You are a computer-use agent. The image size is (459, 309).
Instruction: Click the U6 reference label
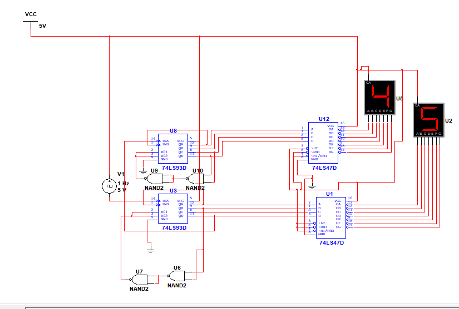pyautogui.click(x=177, y=267)
